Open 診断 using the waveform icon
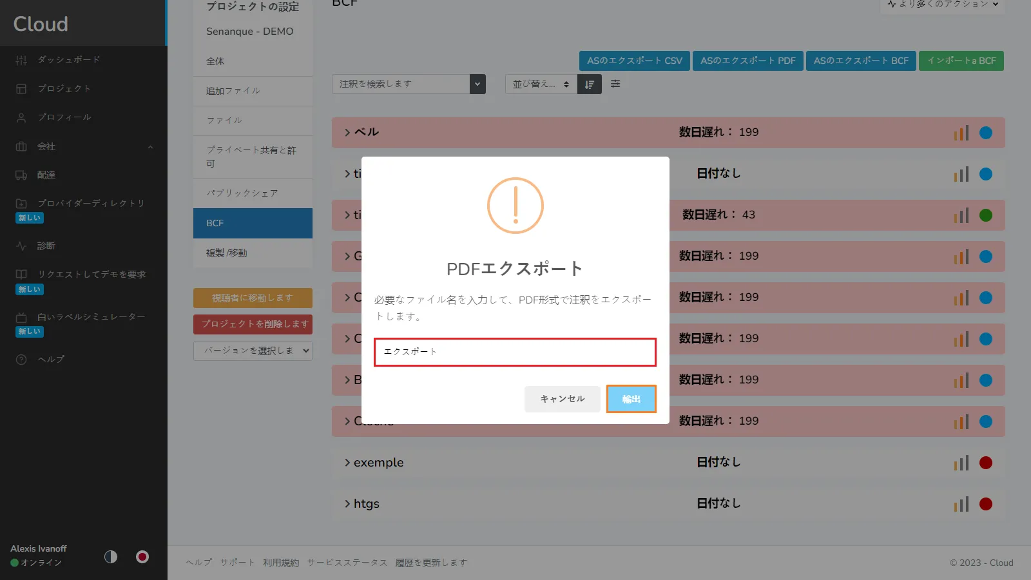 tap(21, 246)
